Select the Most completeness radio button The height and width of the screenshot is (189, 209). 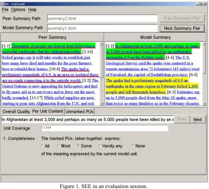pos(58,146)
